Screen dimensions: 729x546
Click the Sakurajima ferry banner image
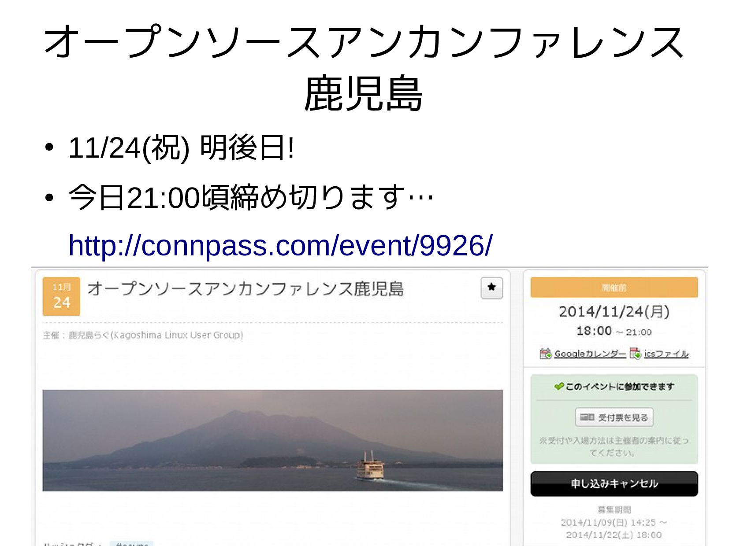pyautogui.click(x=272, y=440)
